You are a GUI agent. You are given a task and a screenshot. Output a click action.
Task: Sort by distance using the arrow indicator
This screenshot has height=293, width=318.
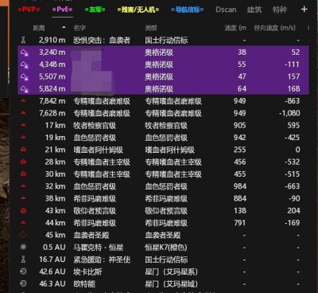point(64,27)
